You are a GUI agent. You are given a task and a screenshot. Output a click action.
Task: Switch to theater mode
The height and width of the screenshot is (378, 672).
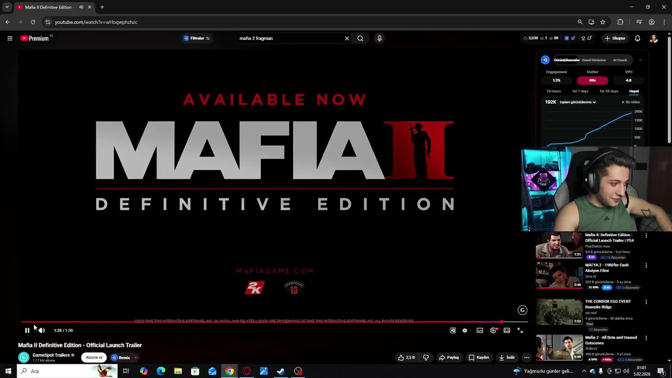pos(507,330)
